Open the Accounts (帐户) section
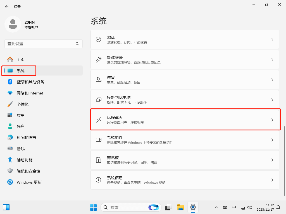This screenshot has height=214, width=286. click(x=21, y=127)
